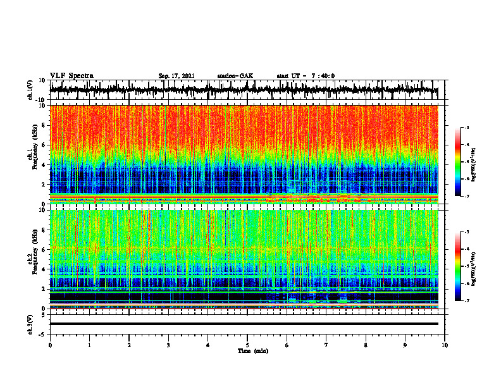Click the red high-frequency band in ch.1 spectrogram

pyautogui.click(x=244, y=126)
